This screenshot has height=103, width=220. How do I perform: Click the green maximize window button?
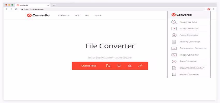(12, 5)
